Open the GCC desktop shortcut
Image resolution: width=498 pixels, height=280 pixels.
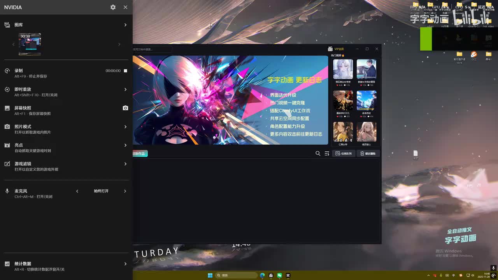point(474,56)
